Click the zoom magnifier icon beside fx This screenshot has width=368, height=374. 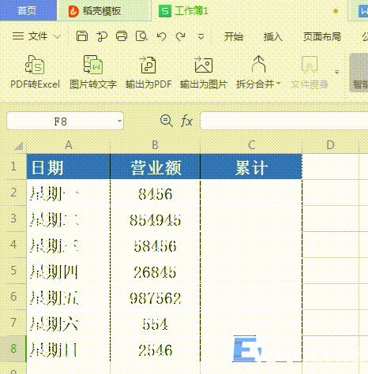(167, 121)
